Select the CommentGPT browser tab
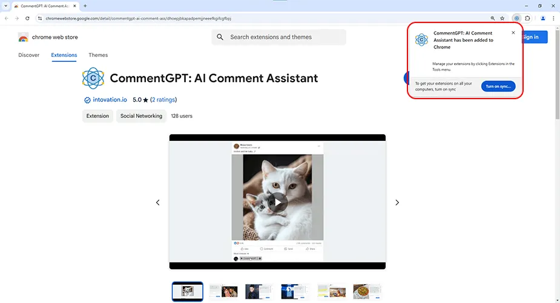 tap(45, 6)
